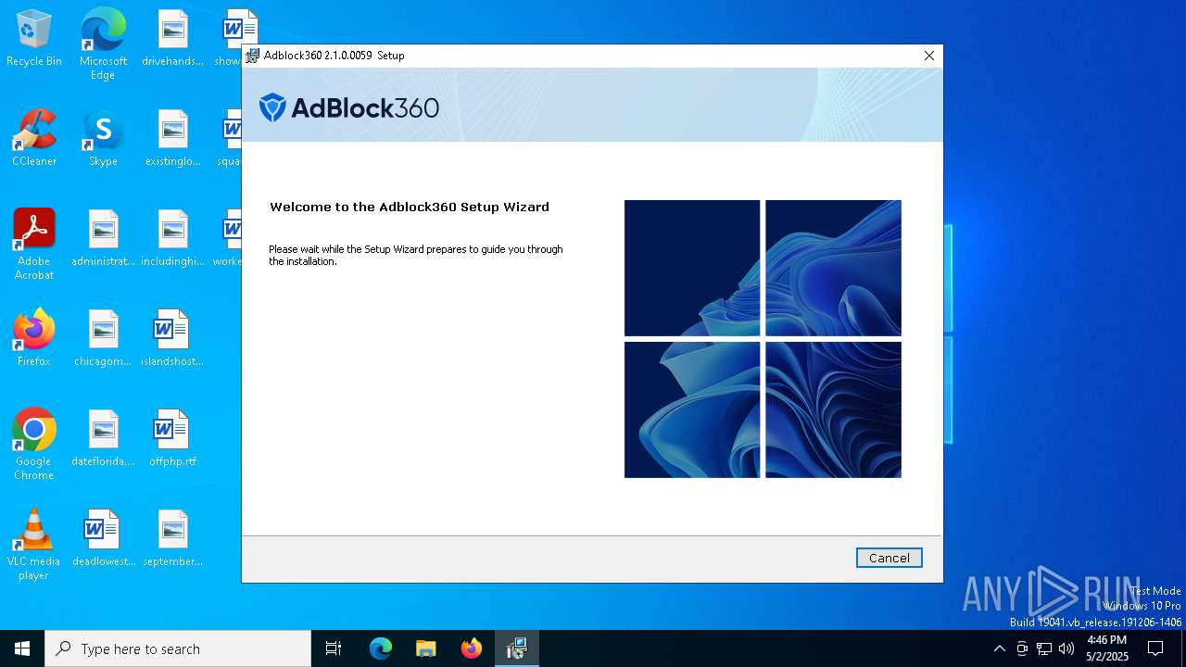Open Microsoft Edge desktop shortcut

tap(103, 44)
